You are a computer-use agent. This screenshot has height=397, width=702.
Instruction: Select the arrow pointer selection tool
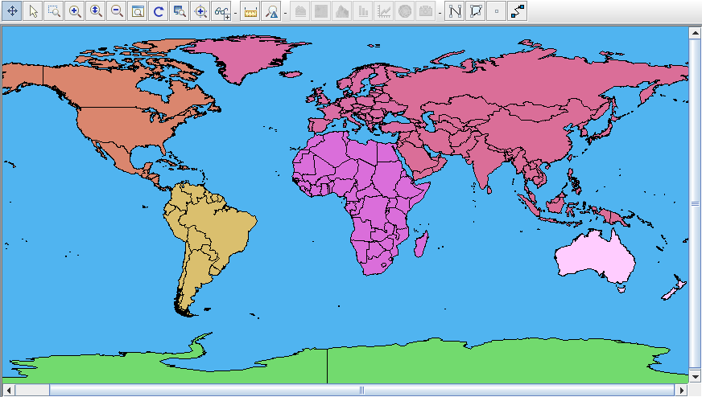tap(33, 11)
